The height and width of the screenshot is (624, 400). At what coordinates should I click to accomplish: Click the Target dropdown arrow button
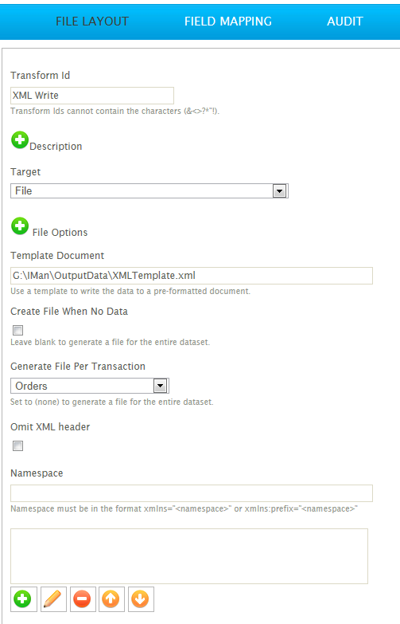pyautogui.click(x=279, y=191)
